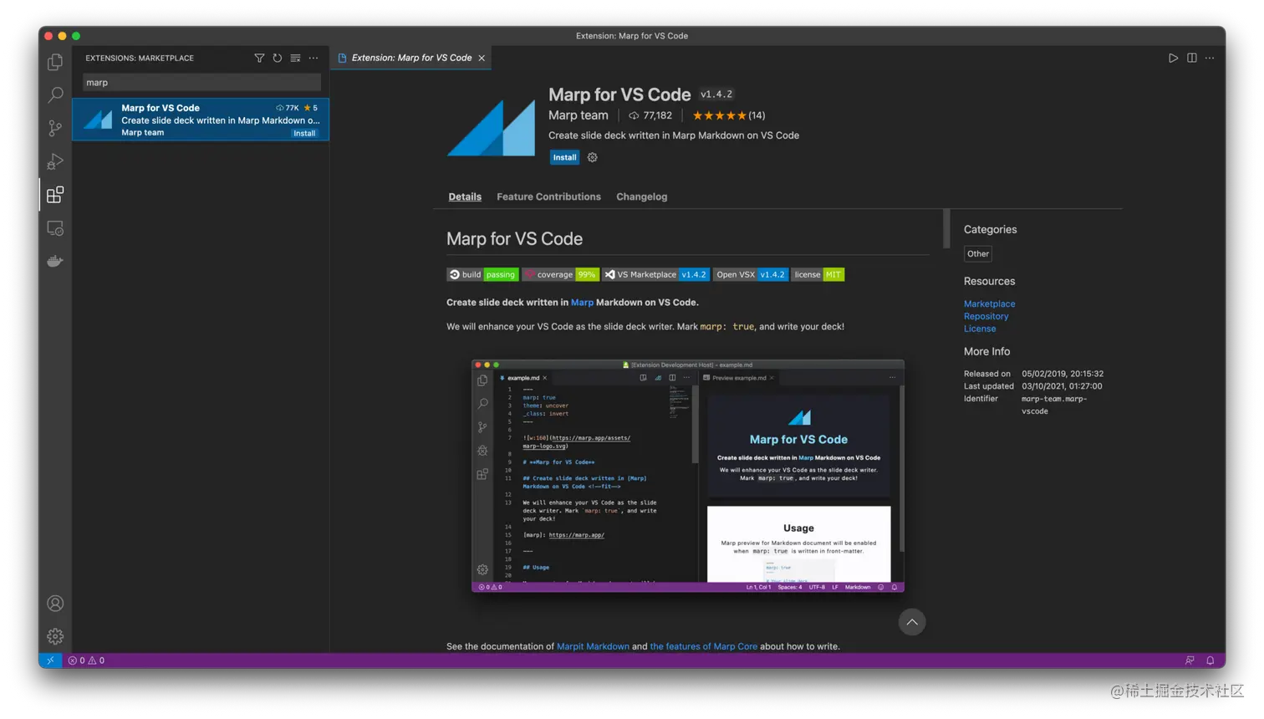Click the star rating (14) reviews

pos(728,115)
